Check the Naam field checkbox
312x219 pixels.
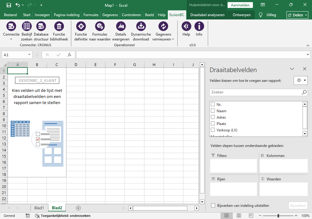213,111
